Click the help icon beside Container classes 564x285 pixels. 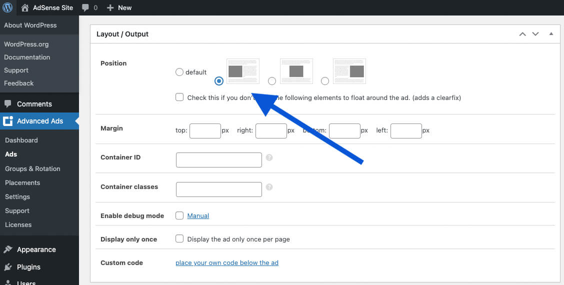click(269, 187)
